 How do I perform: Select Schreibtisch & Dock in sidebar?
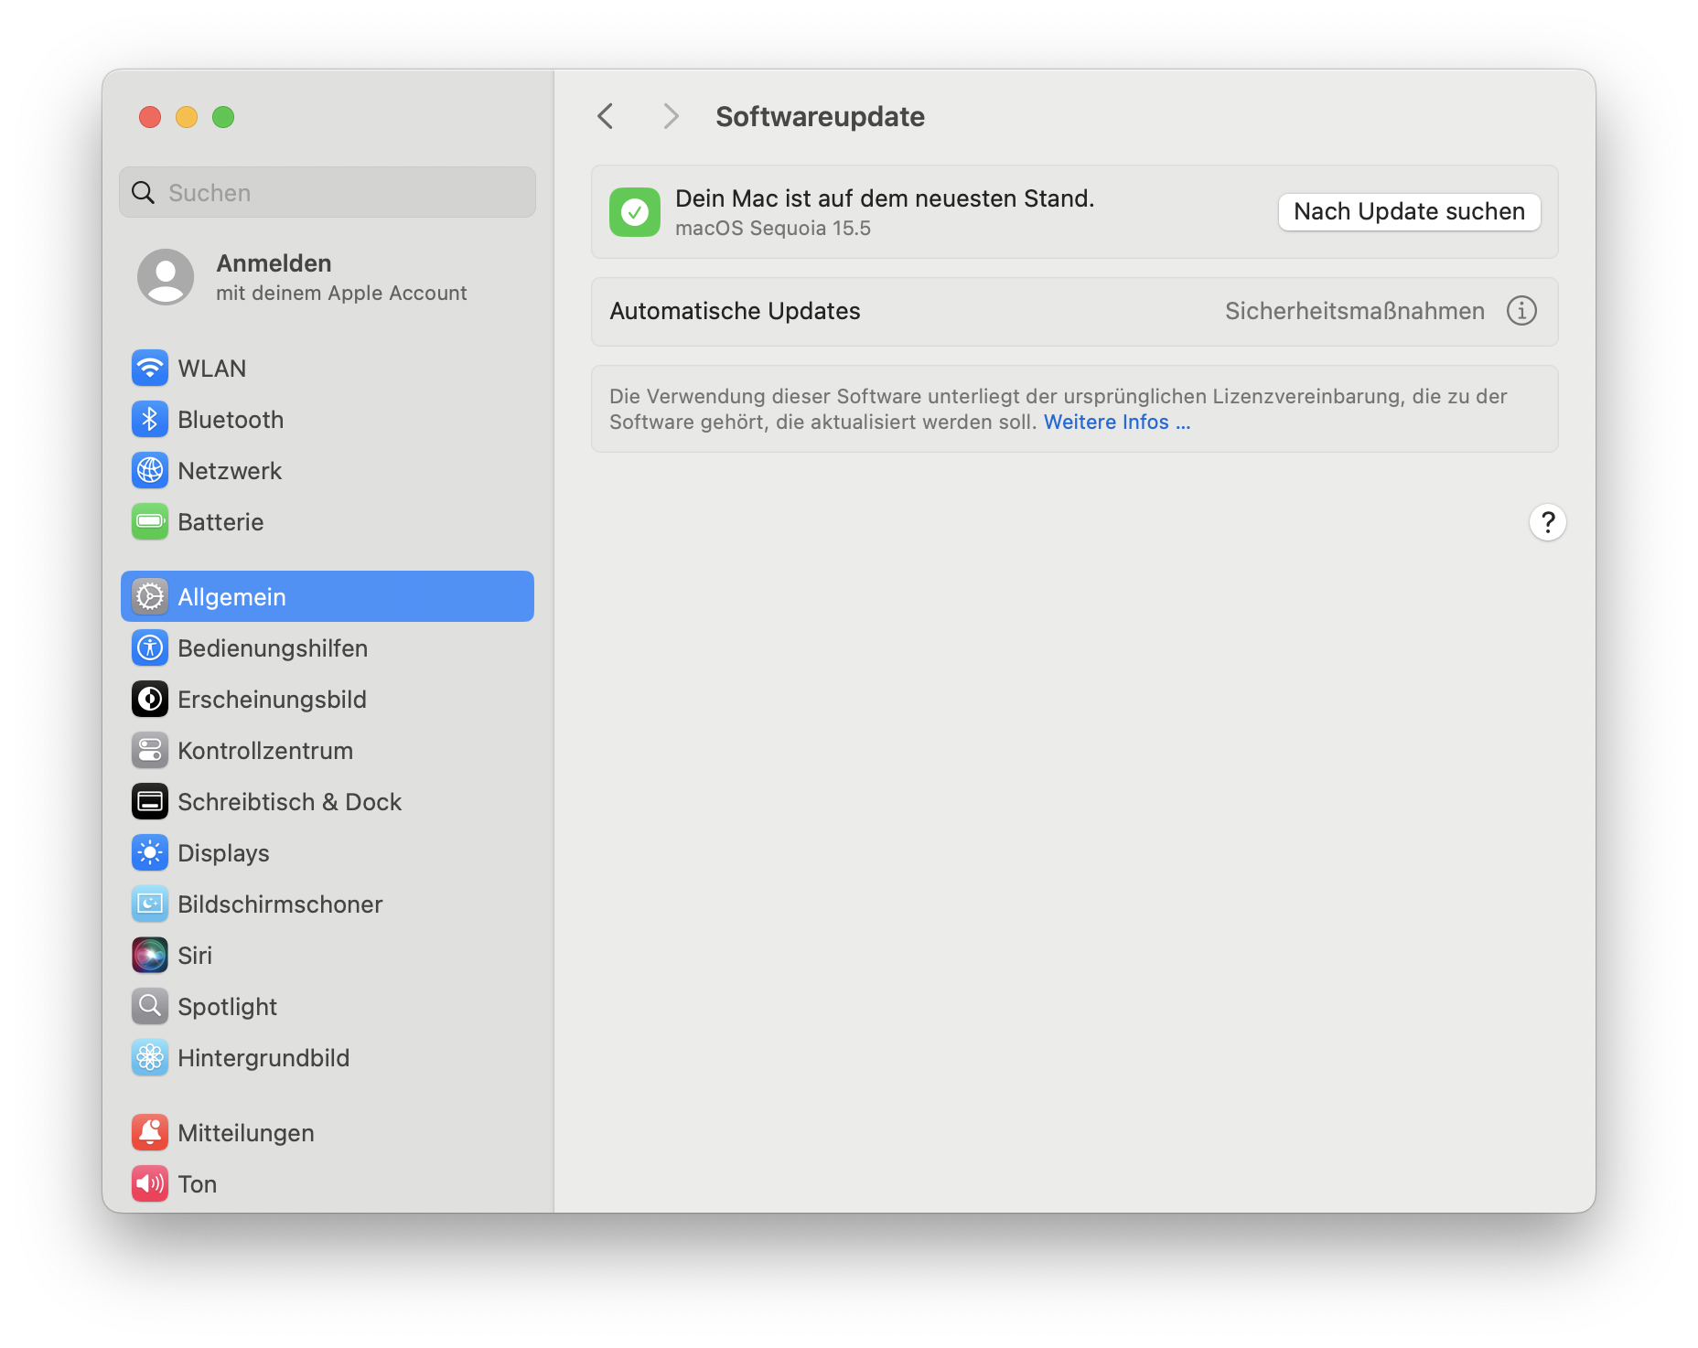(x=289, y=802)
